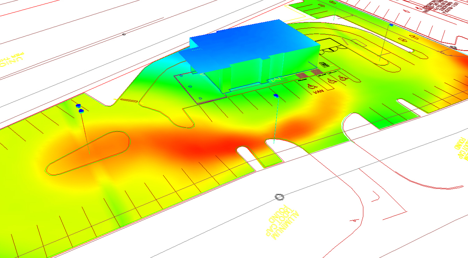Click the middle accessible parking wheelchair symbol

332,81
